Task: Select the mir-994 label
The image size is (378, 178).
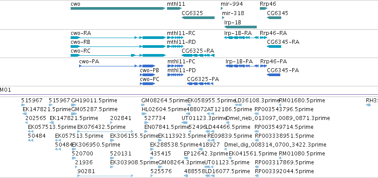Action: pyautogui.click(x=232, y=4)
